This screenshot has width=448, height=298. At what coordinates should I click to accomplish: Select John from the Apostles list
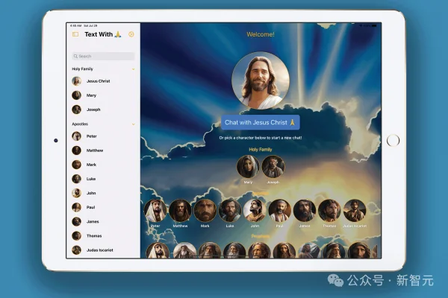pos(90,193)
